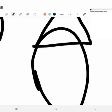112x112 pixels.
Task: Switch to keyboard text input mode
Action: [6, 14]
